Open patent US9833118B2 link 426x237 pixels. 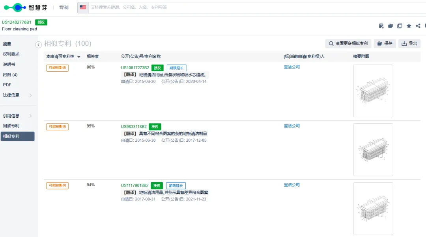[x=134, y=127]
